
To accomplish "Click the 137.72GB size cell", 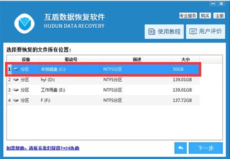I will pyautogui.click(x=182, y=100).
